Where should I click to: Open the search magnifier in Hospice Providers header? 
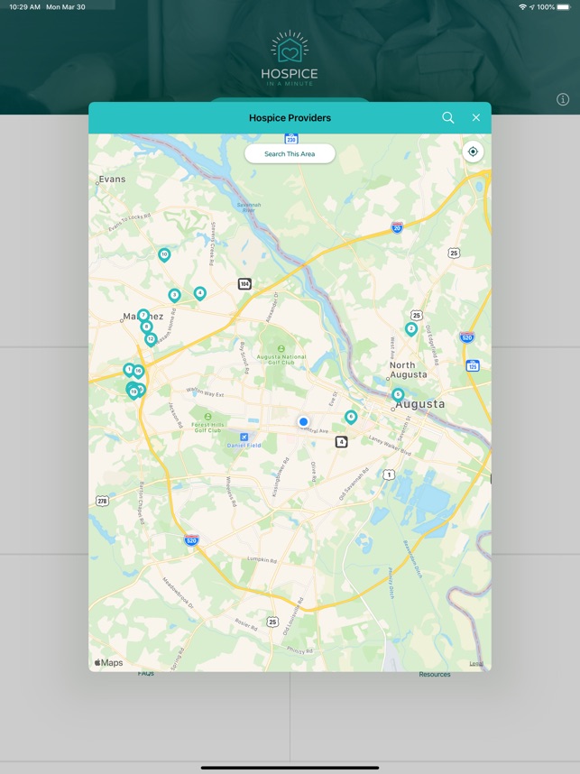coord(447,117)
